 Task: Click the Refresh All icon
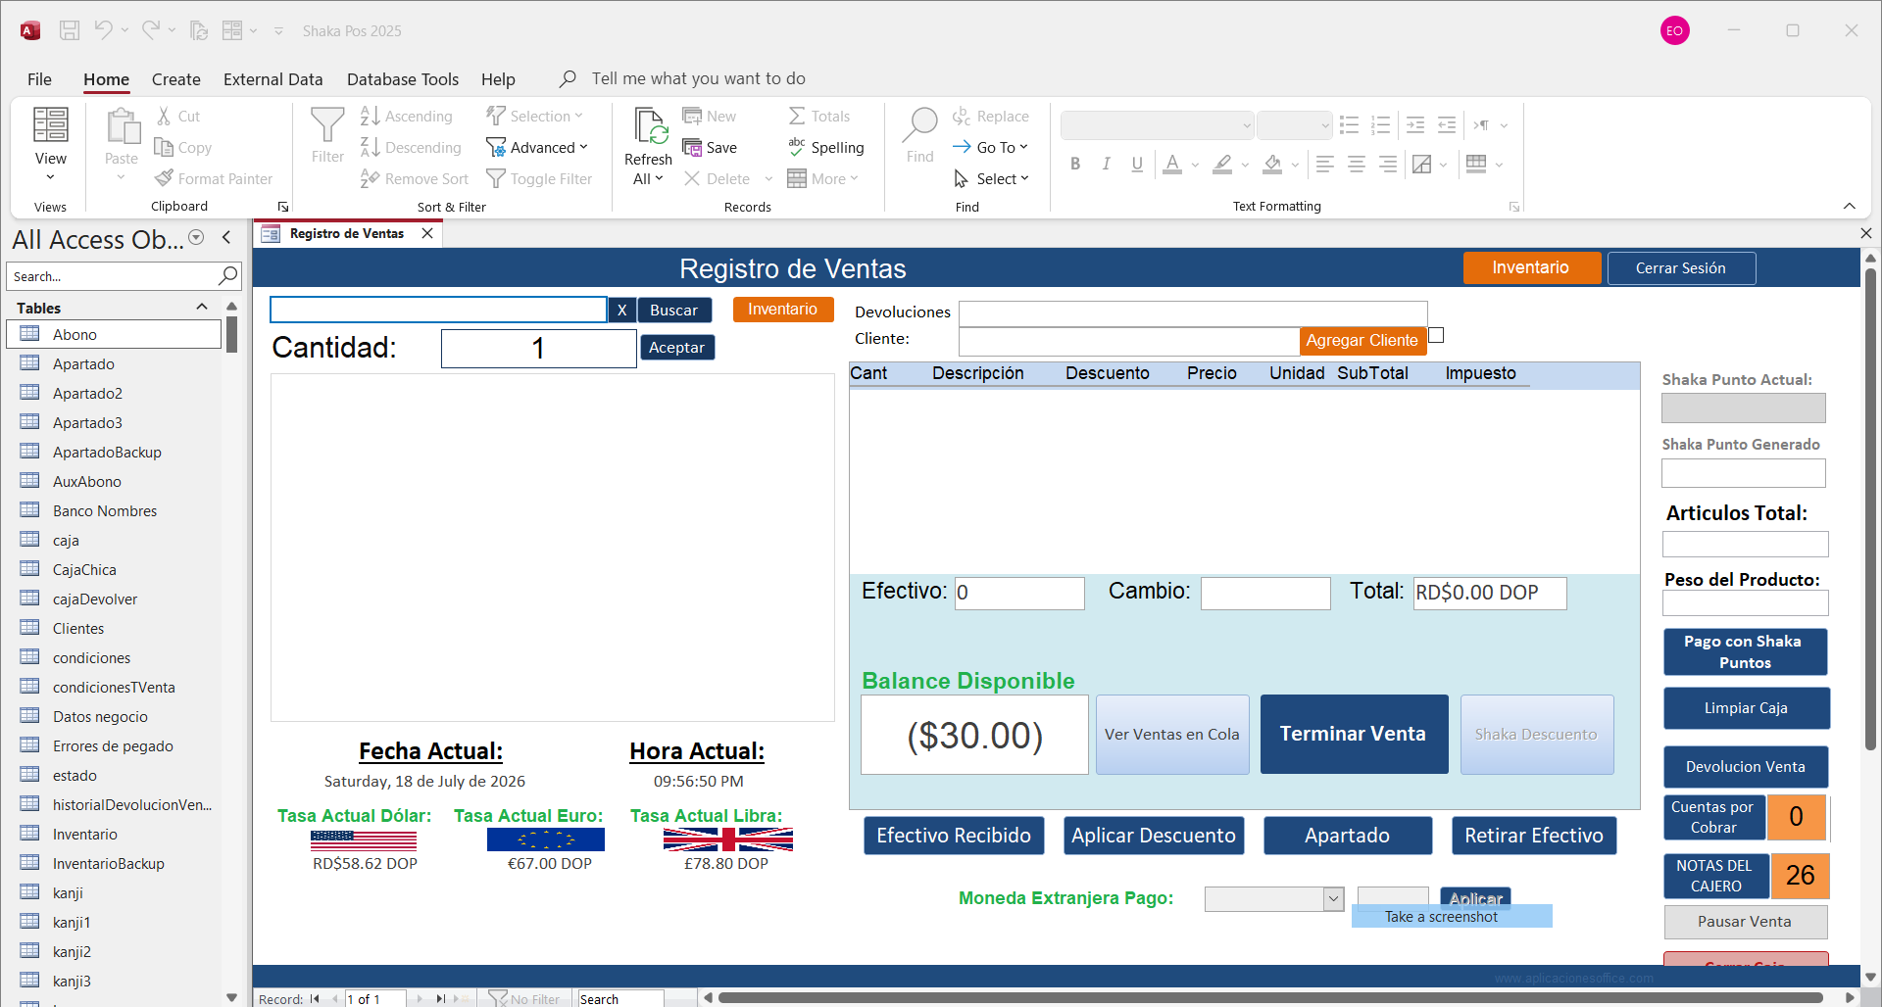[x=649, y=127]
